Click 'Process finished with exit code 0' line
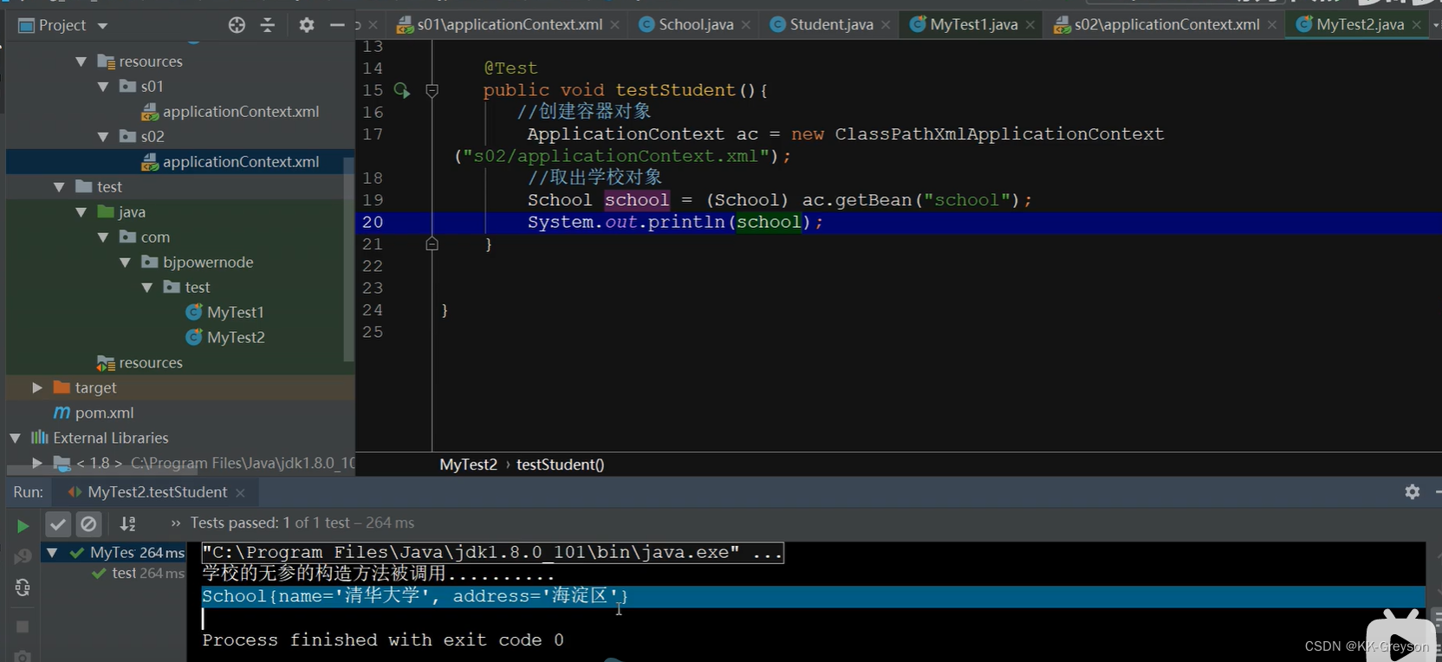 pos(382,640)
